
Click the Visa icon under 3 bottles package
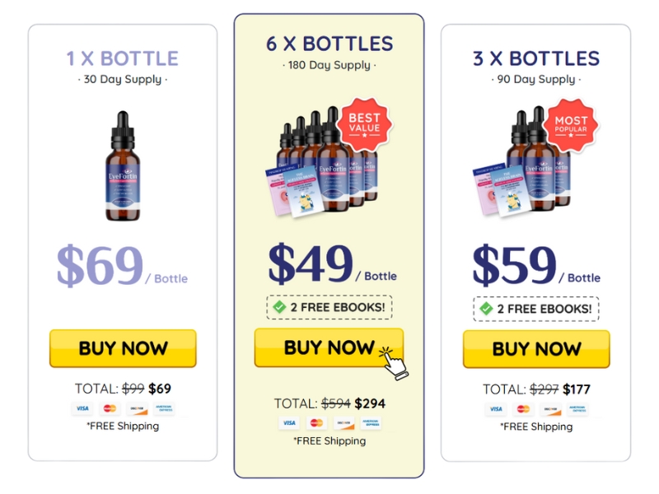(x=496, y=408)
